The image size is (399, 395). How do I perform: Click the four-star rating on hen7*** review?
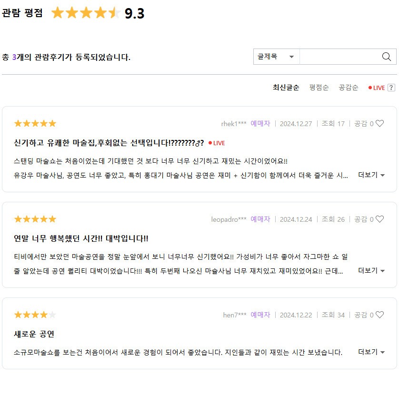coord(35,315)
